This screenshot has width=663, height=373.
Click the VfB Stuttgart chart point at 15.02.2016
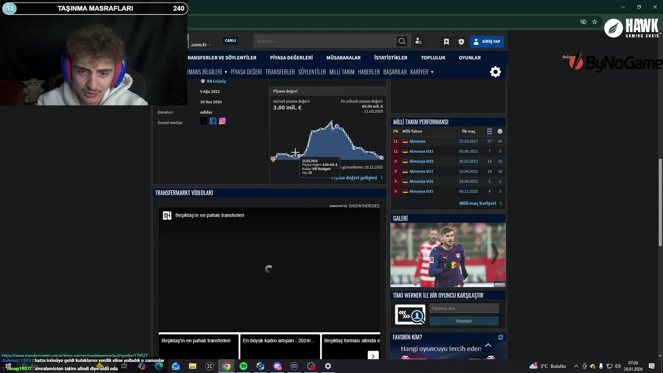click(295, 155)
